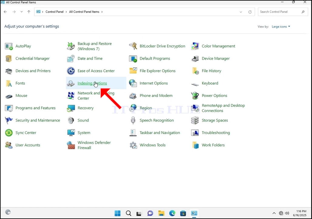The image size is (312, 219).
Task: Launch Microsoft Edge from taskbar
Action: tap(172, 214)
